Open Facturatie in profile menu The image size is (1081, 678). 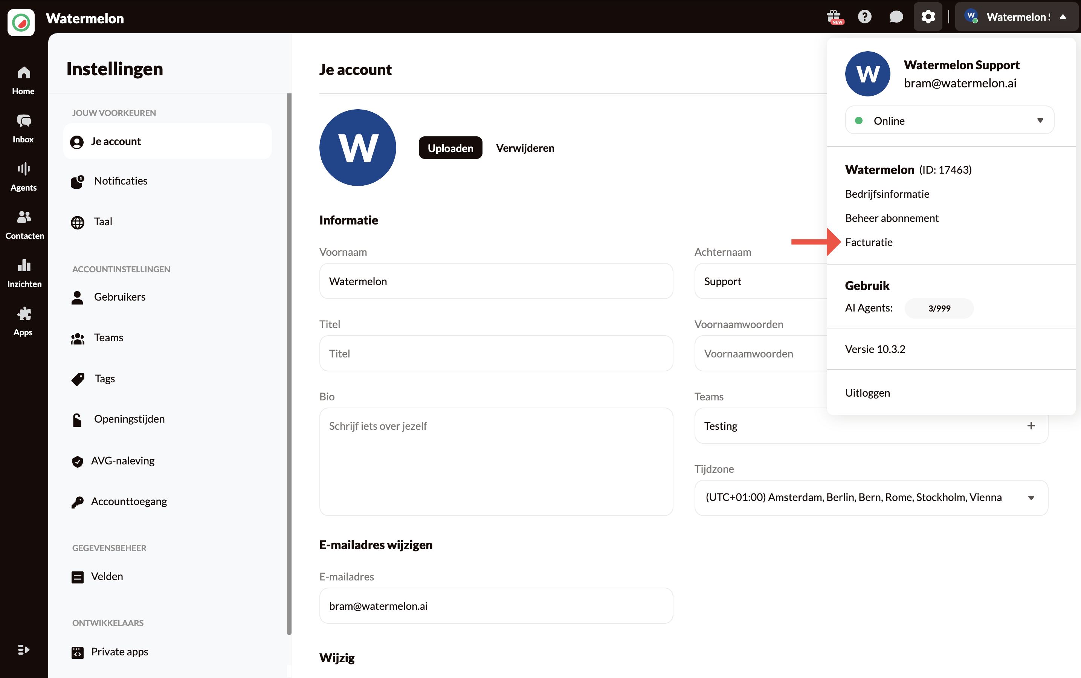869,242
